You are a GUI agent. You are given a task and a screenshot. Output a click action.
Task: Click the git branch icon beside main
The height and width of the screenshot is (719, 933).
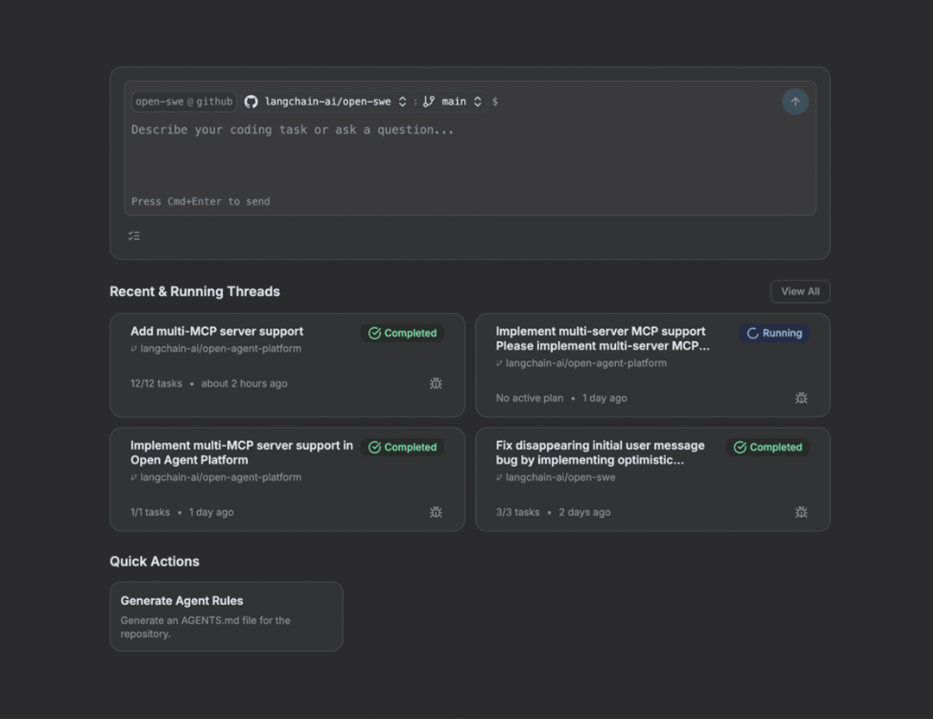[x=428, y=102]
